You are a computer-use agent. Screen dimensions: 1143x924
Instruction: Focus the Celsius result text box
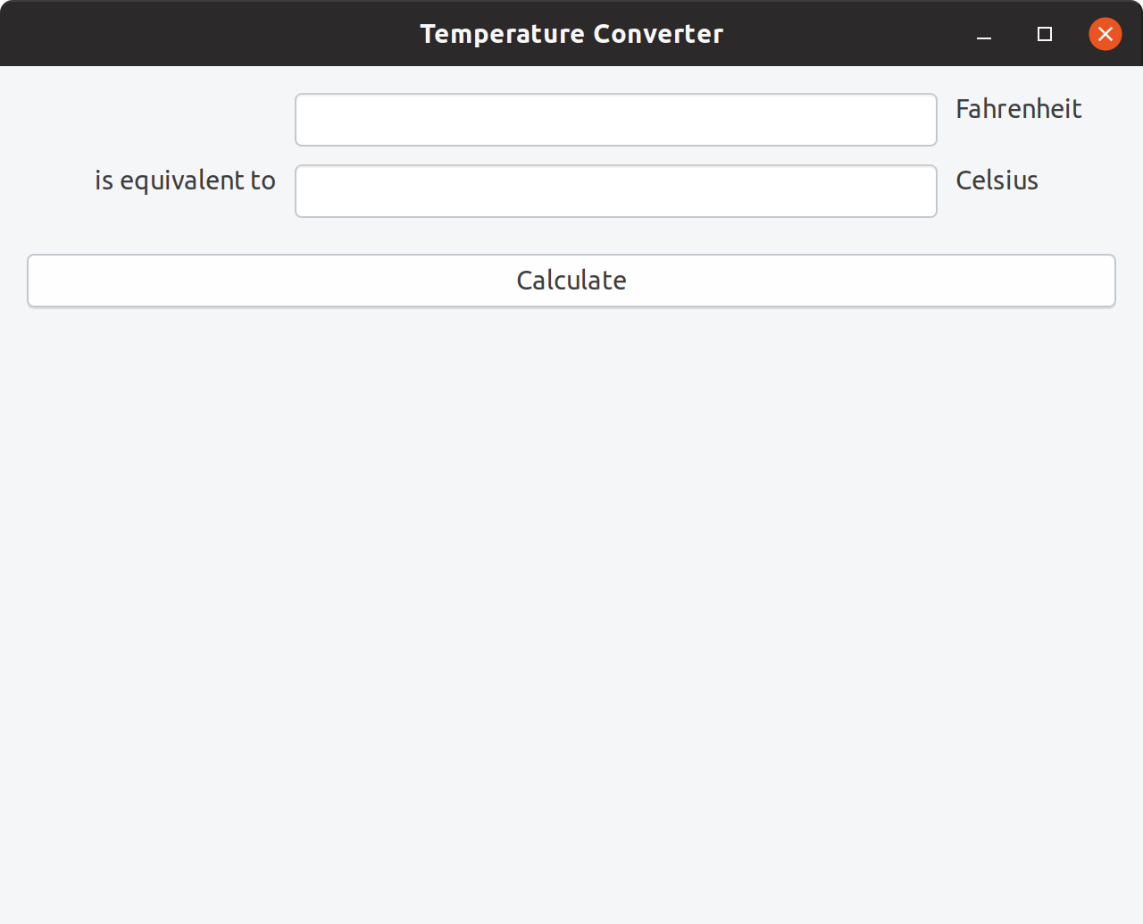[615, 191]
